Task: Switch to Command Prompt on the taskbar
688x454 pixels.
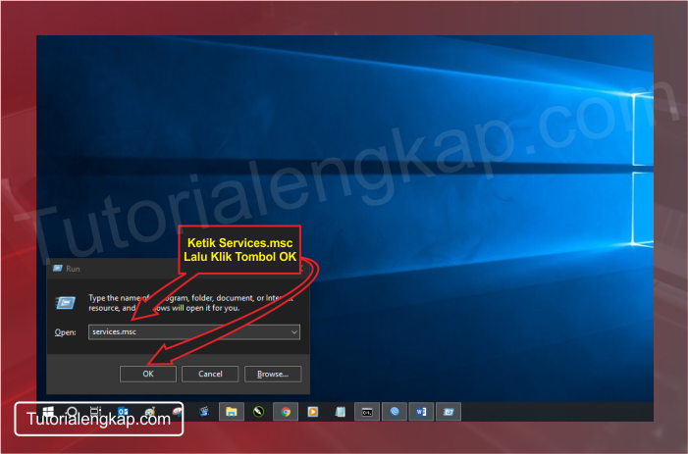Action: pyautogui.click(x=367, y=412)
